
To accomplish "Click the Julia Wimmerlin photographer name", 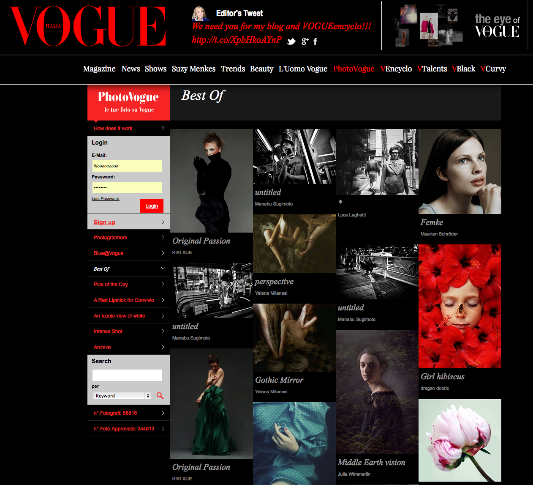I will [x=354, y=474].
